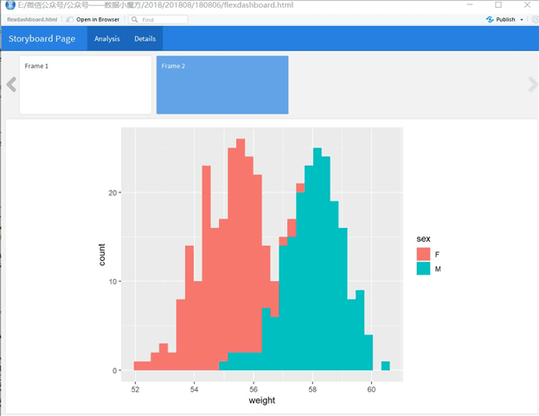Select the Frame 2 storyboard card
Screen dimensions: 539x416
point(222,85)
